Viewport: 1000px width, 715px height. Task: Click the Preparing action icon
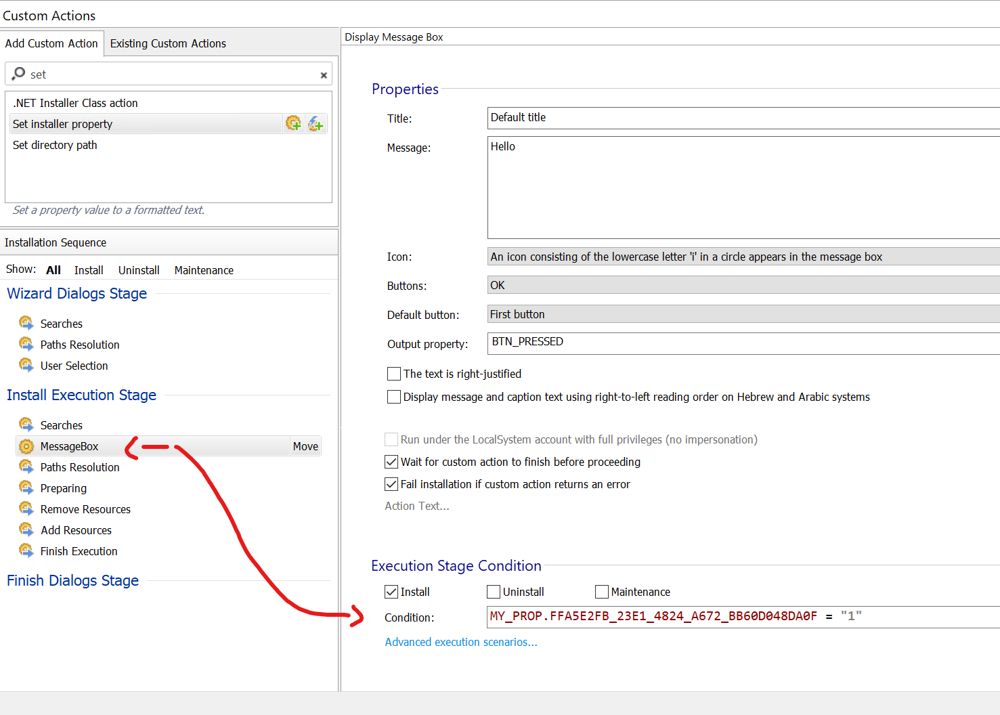[26, 487]
